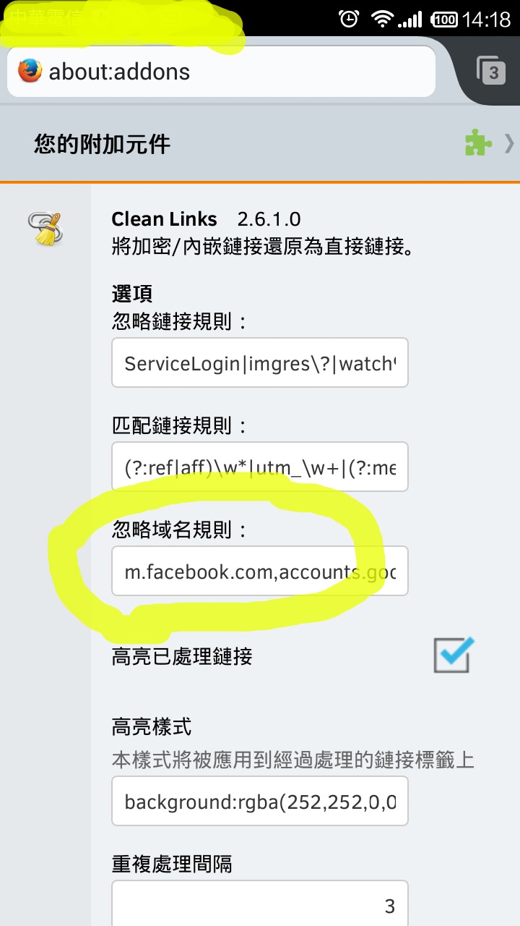Image resolution: width=520 pixels, height=926 pixels.
Task: Edit the 匹配鏈接規則 text field
Action: tap(260, 467)
